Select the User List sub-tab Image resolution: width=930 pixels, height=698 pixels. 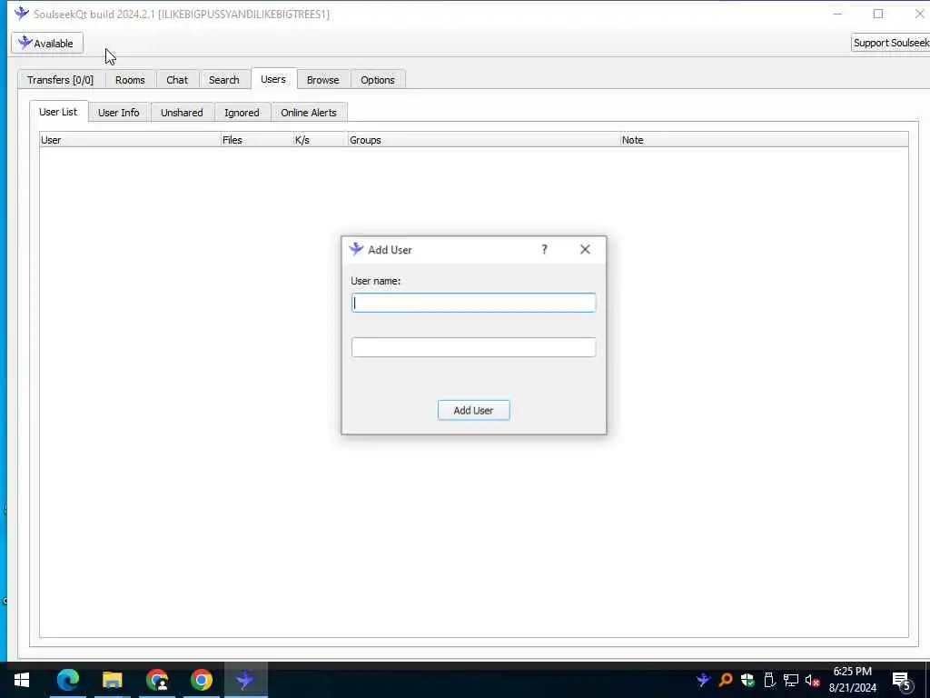58,112
